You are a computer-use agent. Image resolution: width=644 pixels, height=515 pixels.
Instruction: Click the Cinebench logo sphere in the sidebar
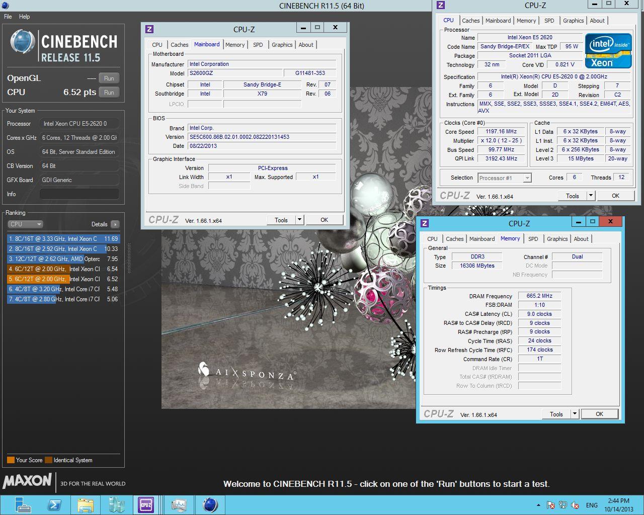point(22,42)
